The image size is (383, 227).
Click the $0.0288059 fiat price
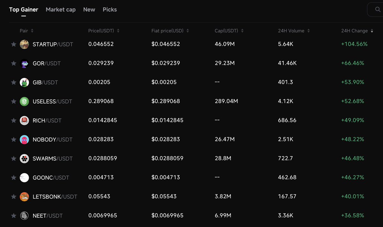tap(168, 158)
